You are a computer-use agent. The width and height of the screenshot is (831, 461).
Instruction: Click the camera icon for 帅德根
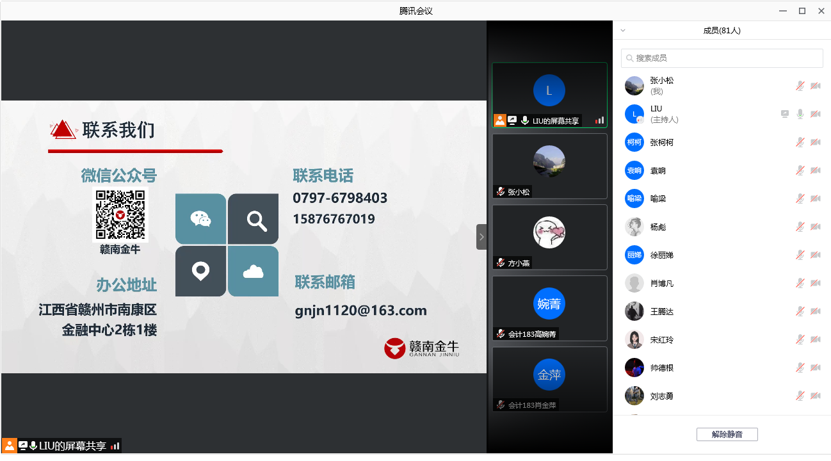pyautogui.click(x=816, y=368)
